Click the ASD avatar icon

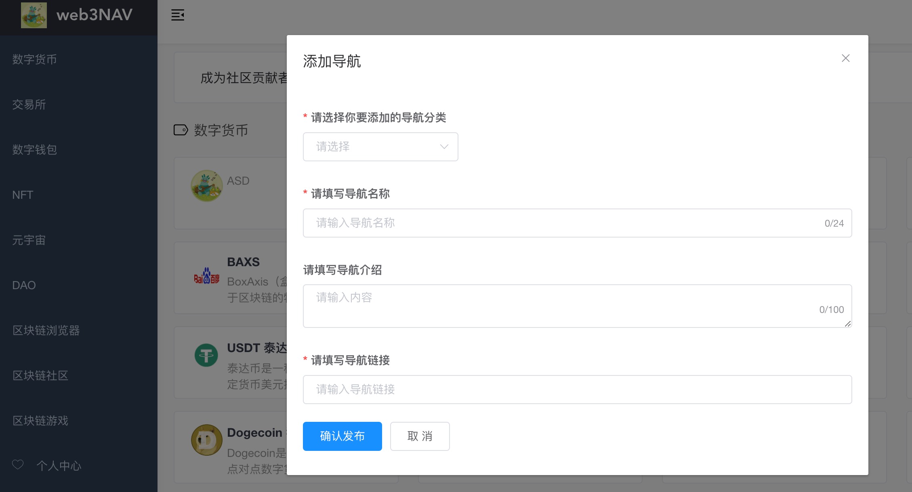(x=207, y=186)
